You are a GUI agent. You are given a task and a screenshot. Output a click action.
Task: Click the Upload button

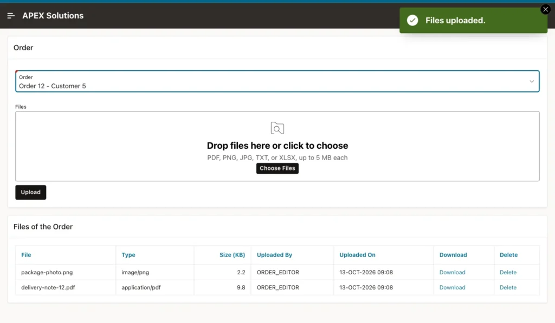[x=31, y=192]
